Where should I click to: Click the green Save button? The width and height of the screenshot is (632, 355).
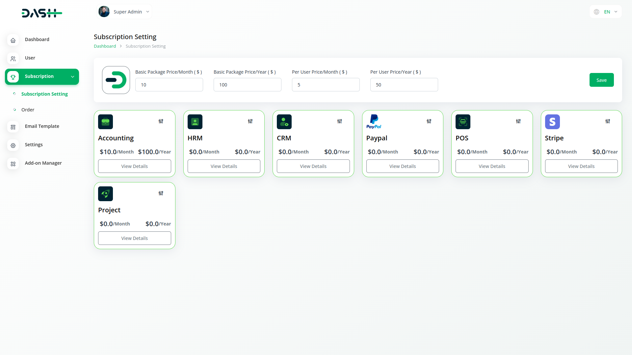[x=601, y=80]
